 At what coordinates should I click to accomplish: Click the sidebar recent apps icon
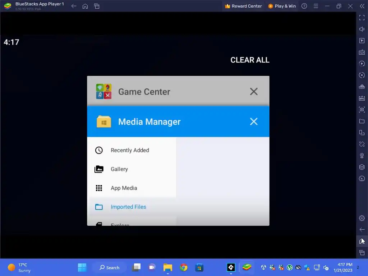tap(362, 253)
